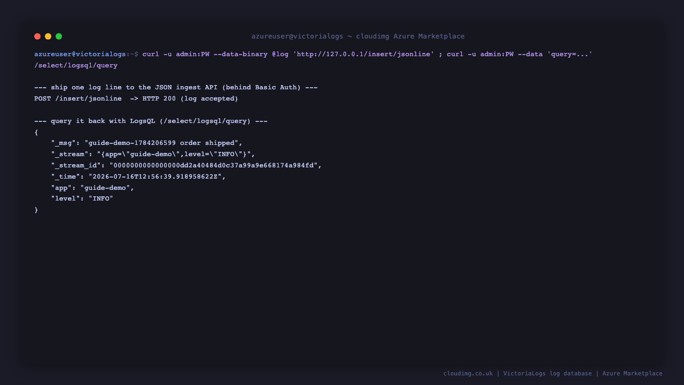Click the 'azureuser@victorialogs' shell prompt
Image resolution: width=684 pixels, height=385 pixels.
pyautogui.click(x=80, y=54)
